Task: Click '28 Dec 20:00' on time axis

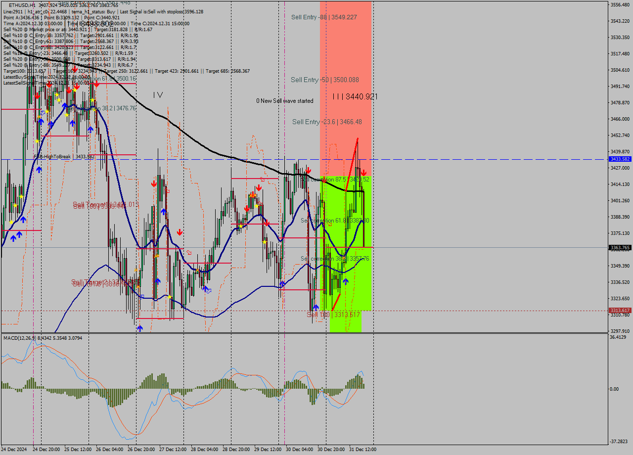Action: click(236, 450)
